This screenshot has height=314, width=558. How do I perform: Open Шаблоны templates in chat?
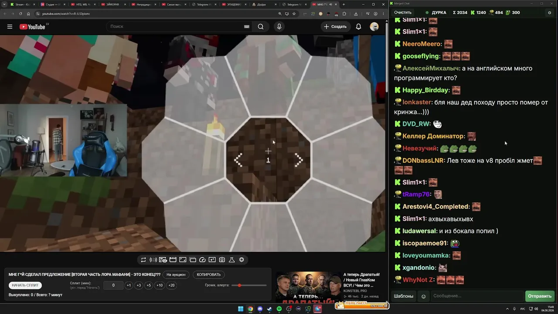(404, 296)
